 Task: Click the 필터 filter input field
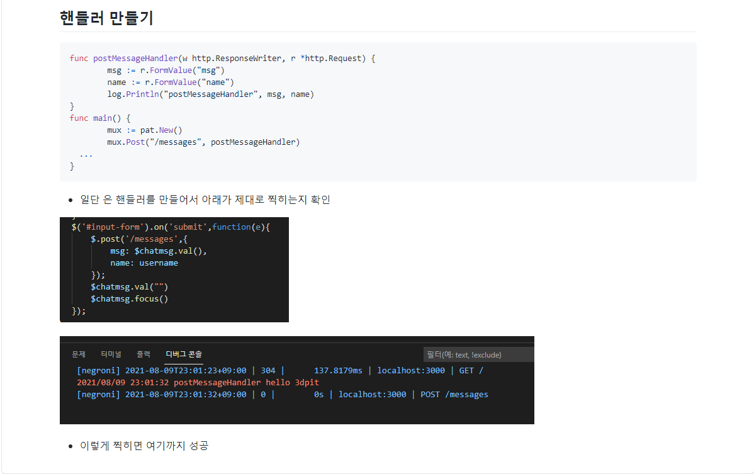478,355
